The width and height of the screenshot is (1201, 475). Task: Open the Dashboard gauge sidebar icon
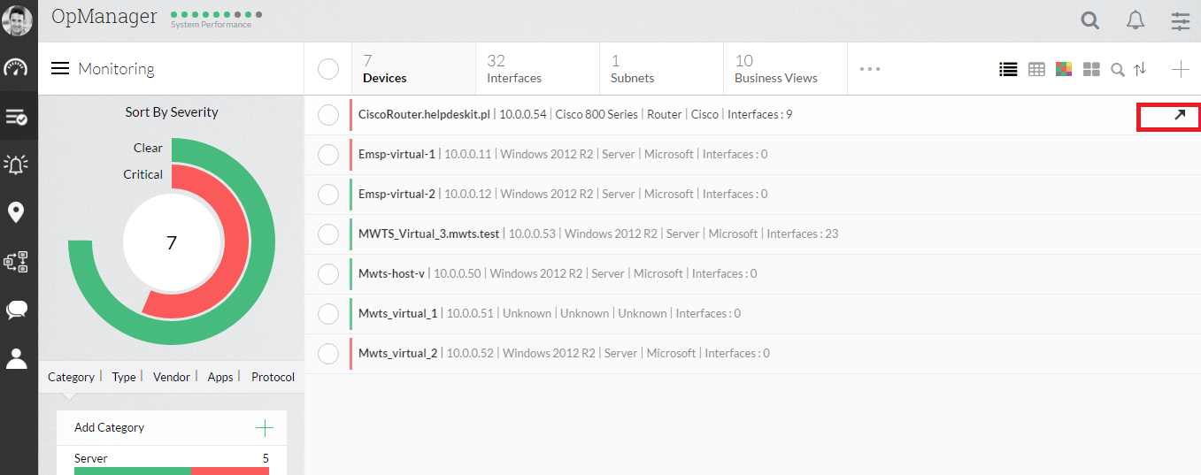coord(16,68)
